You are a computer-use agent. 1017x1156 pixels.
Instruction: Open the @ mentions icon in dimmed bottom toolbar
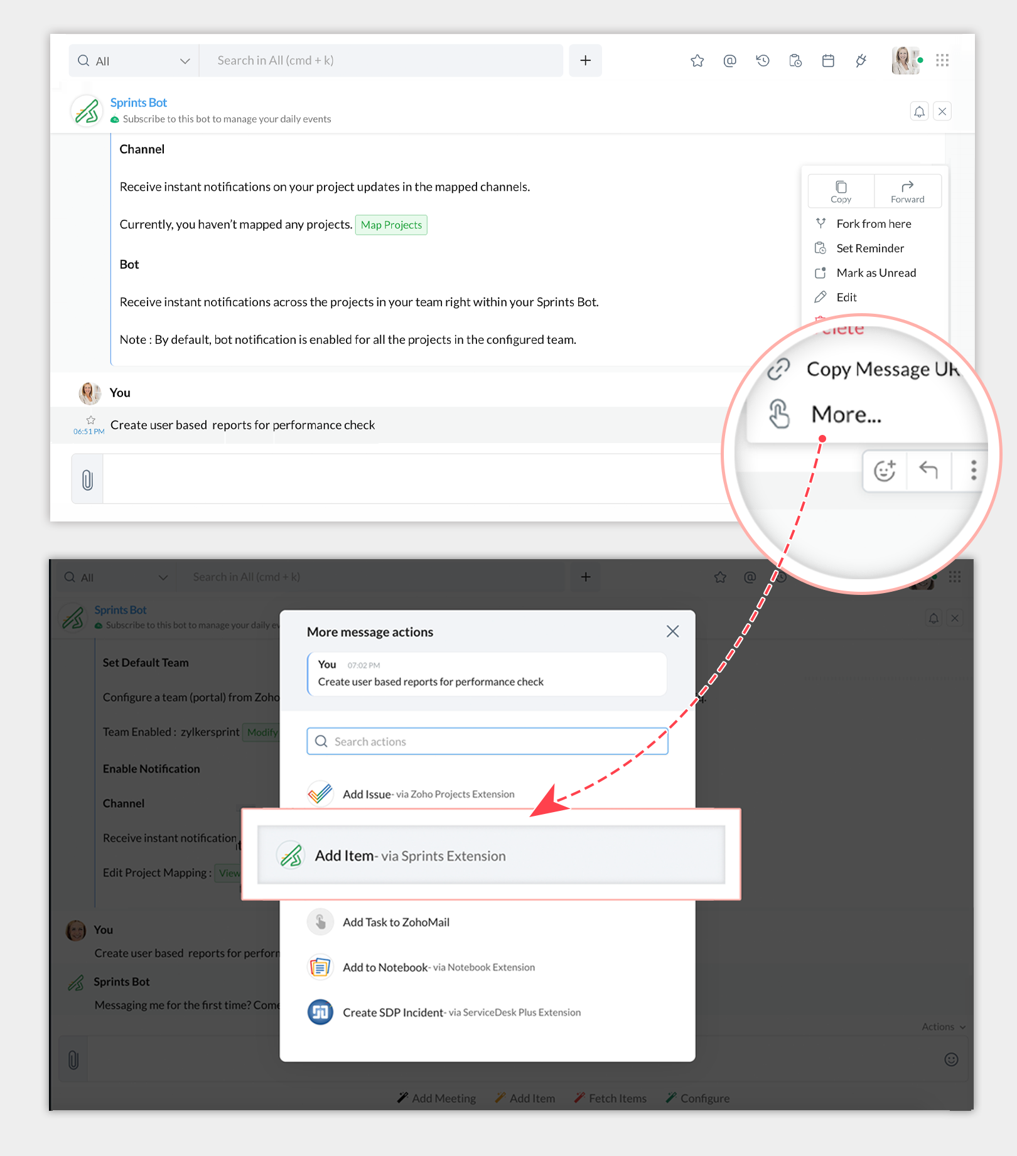click(x=750, y=577)
